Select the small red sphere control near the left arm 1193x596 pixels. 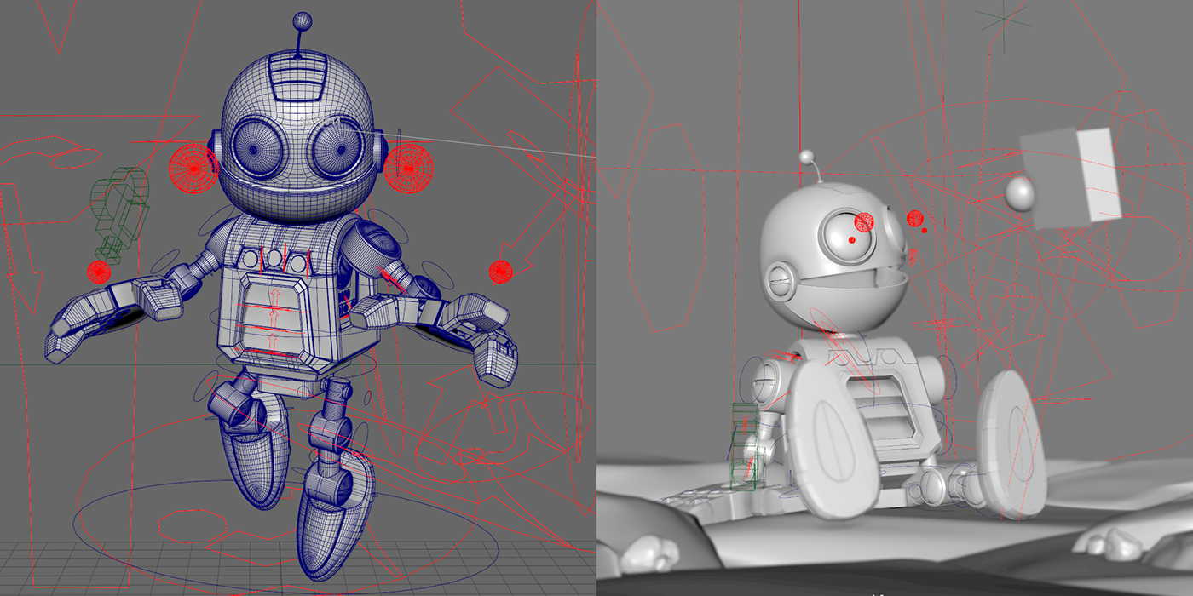(98, 272)
